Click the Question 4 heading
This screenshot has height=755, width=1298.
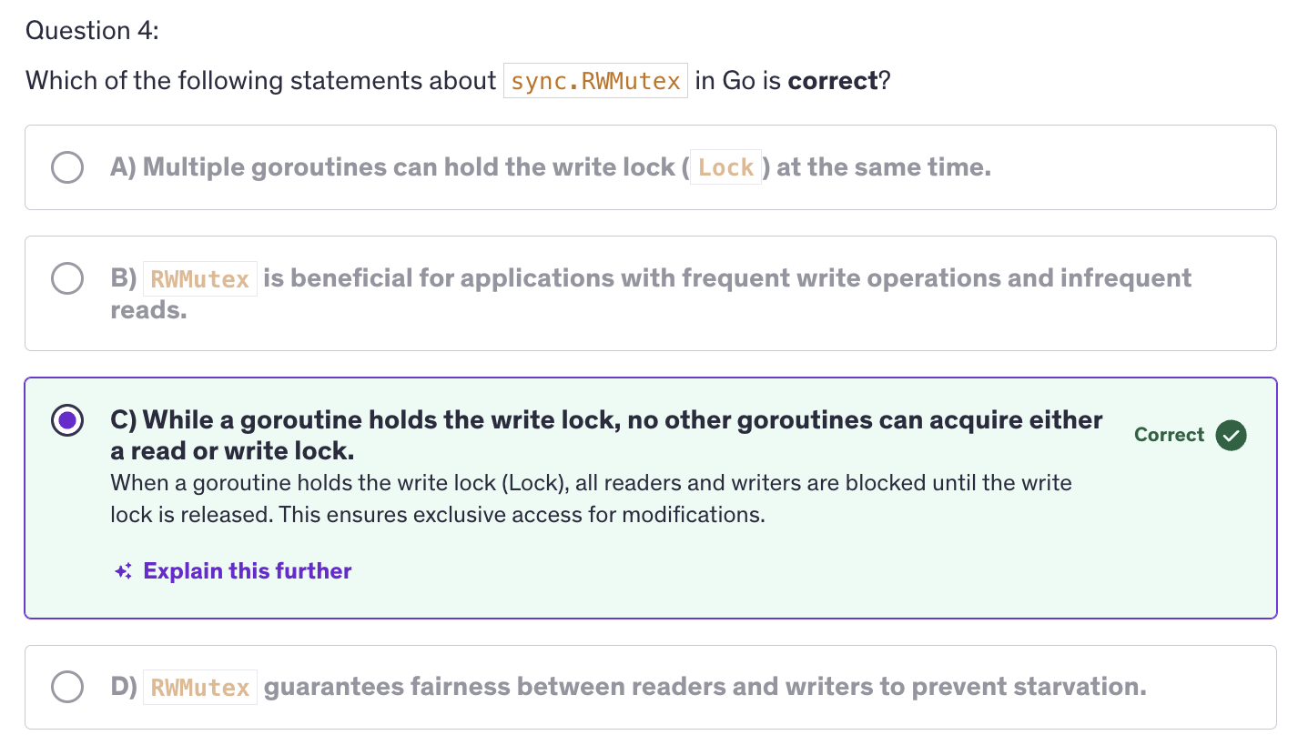92,31
